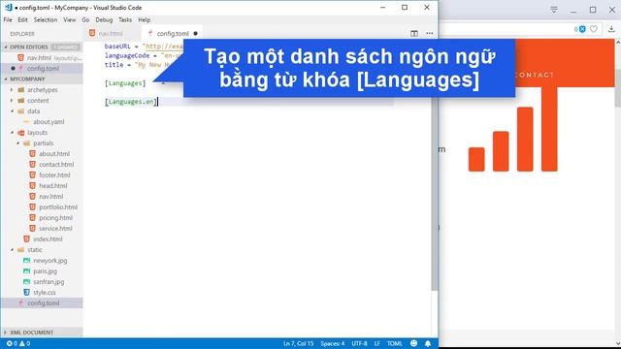
Task: Open the notifications bell in status bar
Action: tap(428, 343)
